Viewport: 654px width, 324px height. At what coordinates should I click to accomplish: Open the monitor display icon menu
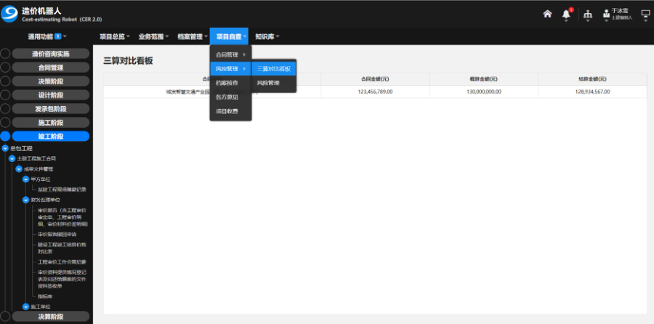click(645, 14)
